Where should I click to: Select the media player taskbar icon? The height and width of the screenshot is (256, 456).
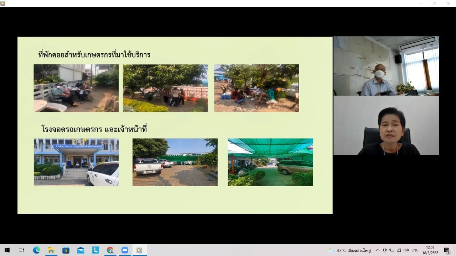coord(139,250)
